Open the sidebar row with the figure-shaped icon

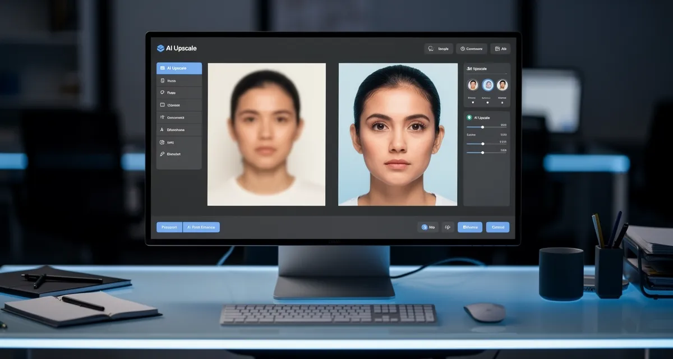[179, 130]
